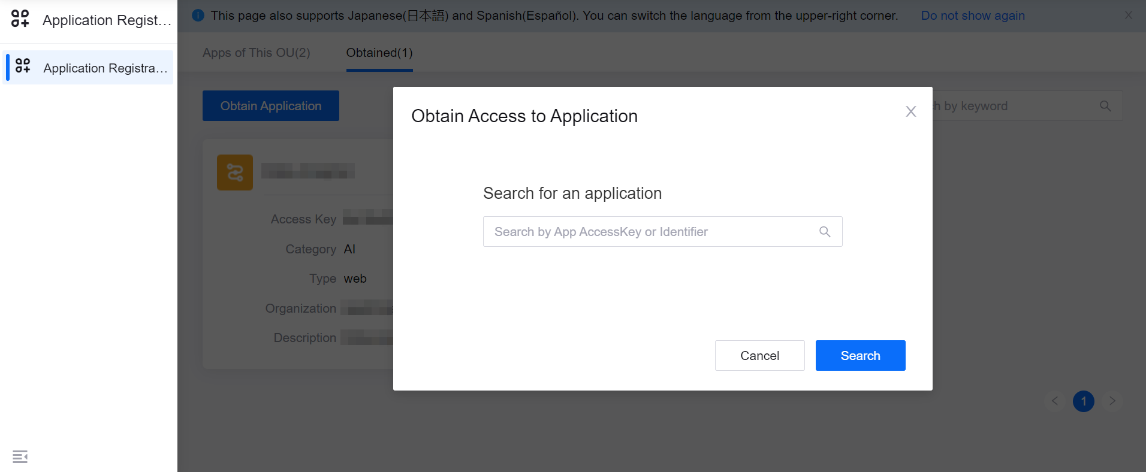Collapse the sidebar using the bottom-left menu icon
1146x472 pixels.
click(20, 456)
